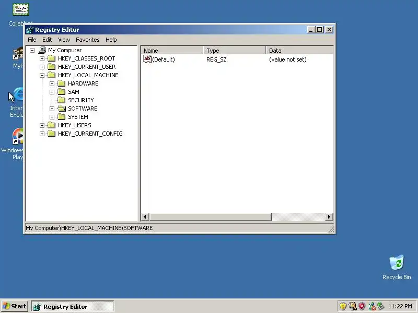Click the SAM folder icon
Image resolution: width=418 pixels, height=313 pixels.
pos(62,92)
